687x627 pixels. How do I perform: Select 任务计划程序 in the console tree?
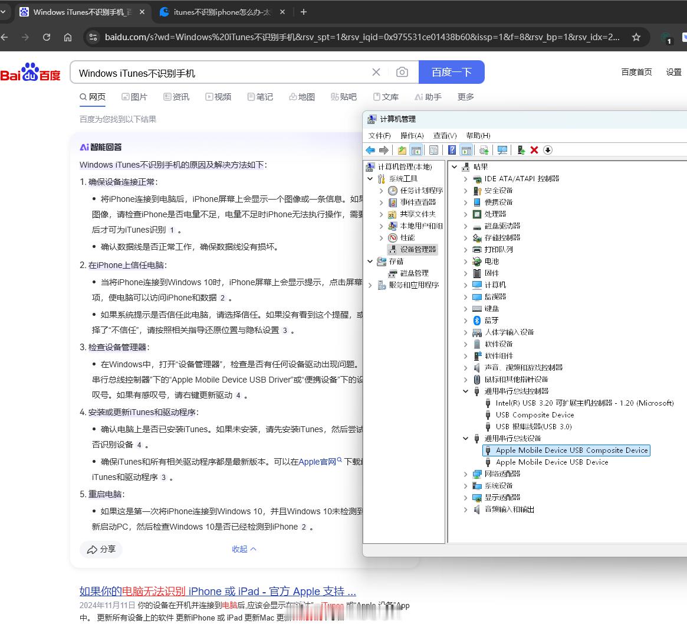pos(421,191)
